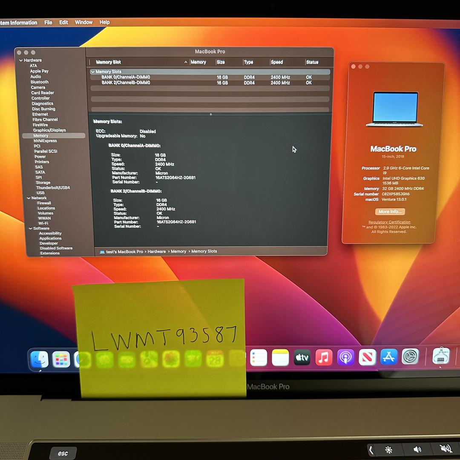Collapse the Memory Slots disclosure triangle
460x460 pixels.
(x=93, y=72)
